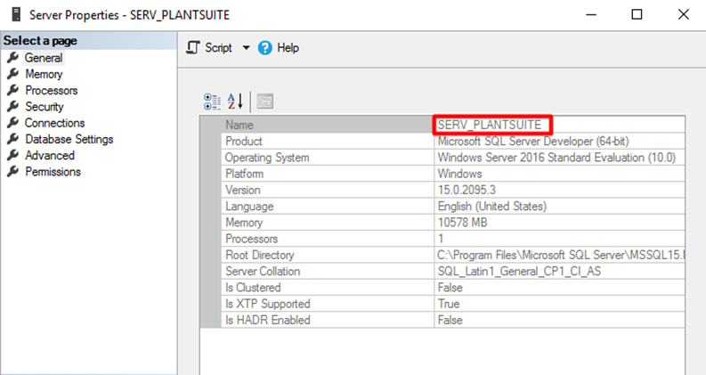Click the C:\Program Files root directory value
706x375 pixels.
pyautogui.click(x=561, y=255)
